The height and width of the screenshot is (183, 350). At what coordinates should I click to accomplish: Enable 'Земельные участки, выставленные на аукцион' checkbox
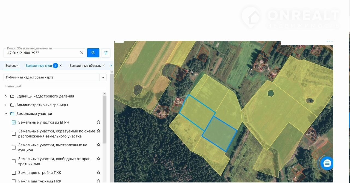(14, 147)
